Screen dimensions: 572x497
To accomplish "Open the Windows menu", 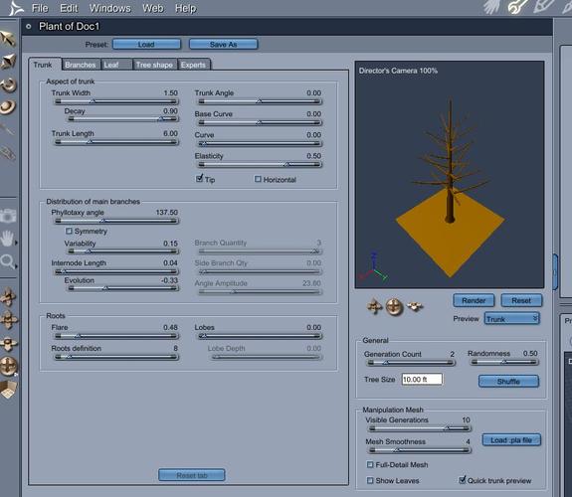I will [109, 8].
